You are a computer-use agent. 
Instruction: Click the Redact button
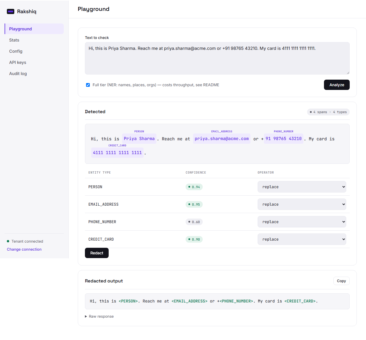[x=97, y=253]
